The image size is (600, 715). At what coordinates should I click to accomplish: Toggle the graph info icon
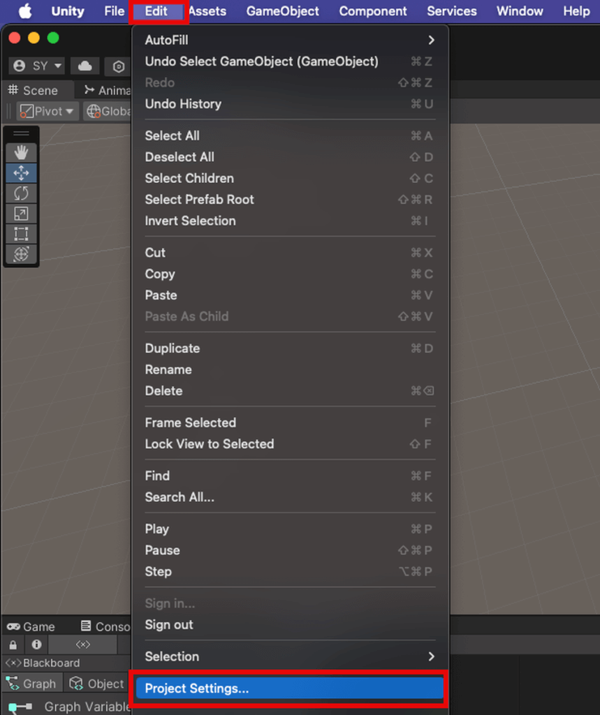pyautogui.click(x=36, y=644)
